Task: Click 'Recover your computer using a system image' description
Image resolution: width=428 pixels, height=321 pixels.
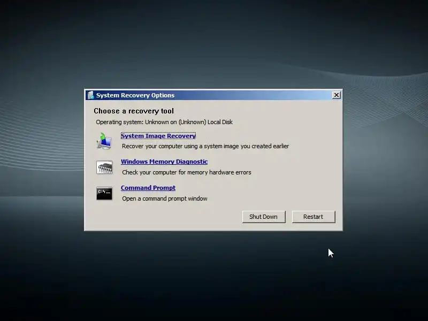Action: [x=205, y=146]
